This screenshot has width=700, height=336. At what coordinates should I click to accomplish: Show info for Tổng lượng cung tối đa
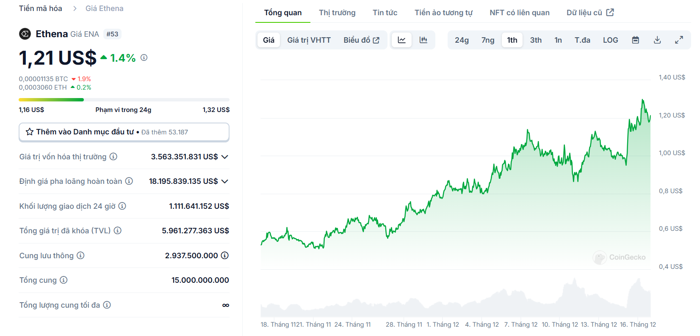coord(107,305)
